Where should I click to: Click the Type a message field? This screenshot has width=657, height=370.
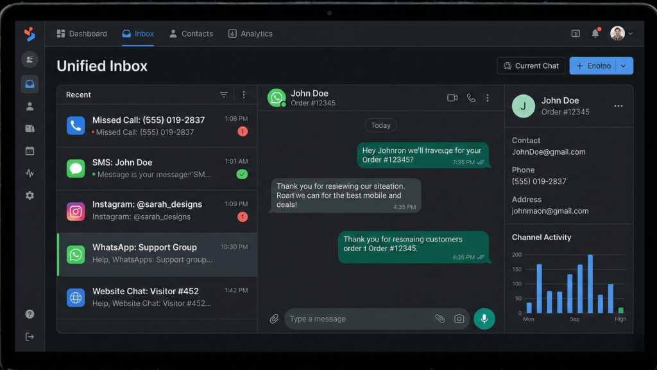coord(359,319)
